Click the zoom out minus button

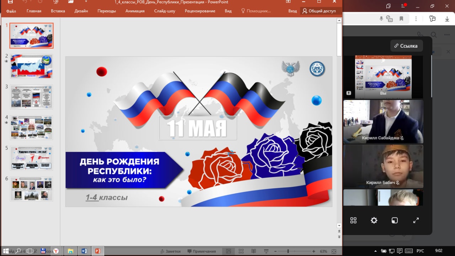click(275, 251)
